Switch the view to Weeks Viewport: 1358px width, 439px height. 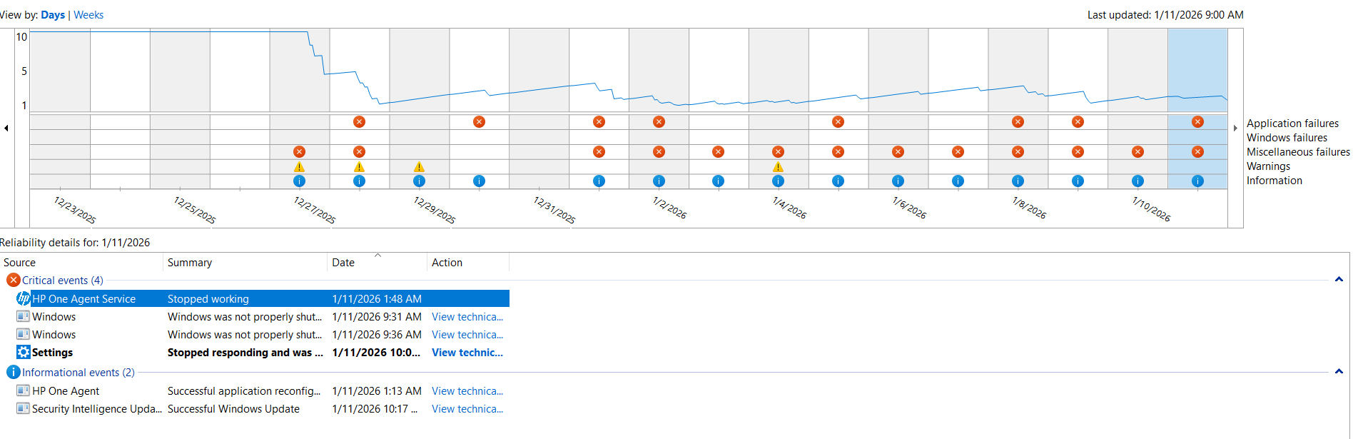[88, 15]
